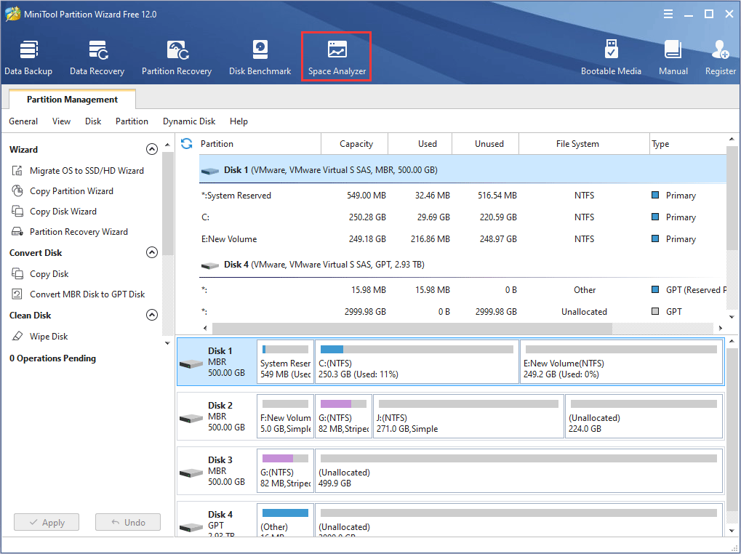Open Partition Recovery tool
The height and width of the screenshot is (554, 741).
177,57
